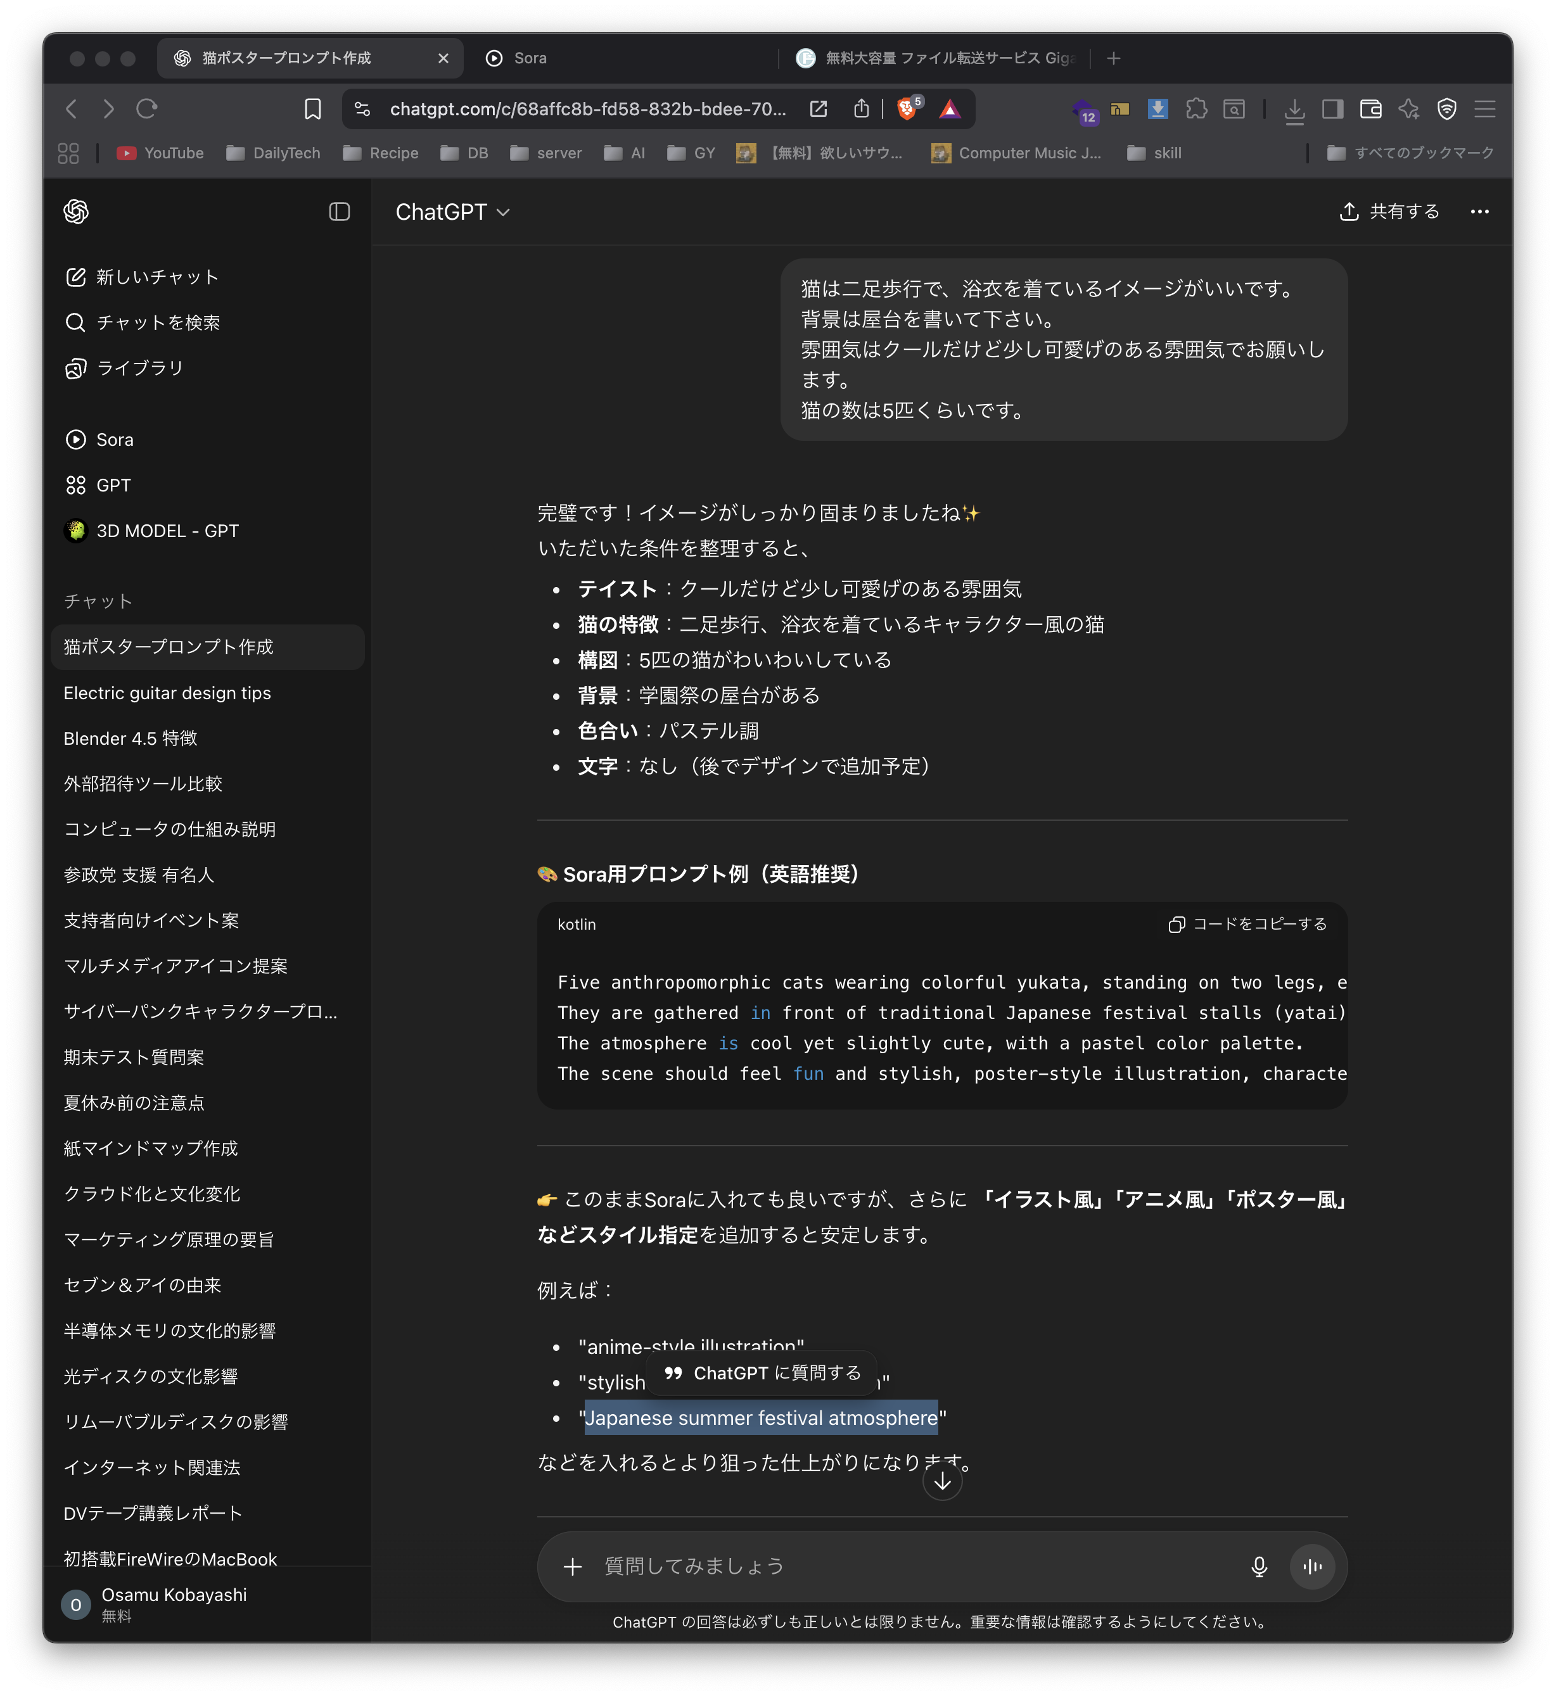Click the Ask ChatGPT (ChatGPT に質問する) popup button
1556x1696 pixels.
point(762,1373)
